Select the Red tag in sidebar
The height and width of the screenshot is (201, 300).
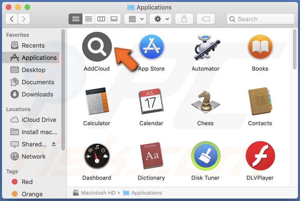(27, 182)
